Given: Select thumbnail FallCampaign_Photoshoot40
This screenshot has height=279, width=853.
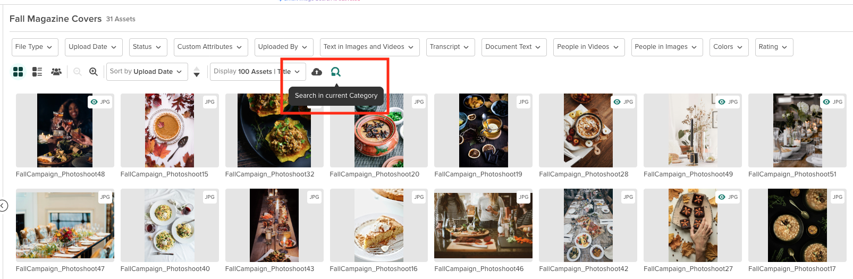Looking at the screenshot, I should (170, 225).
